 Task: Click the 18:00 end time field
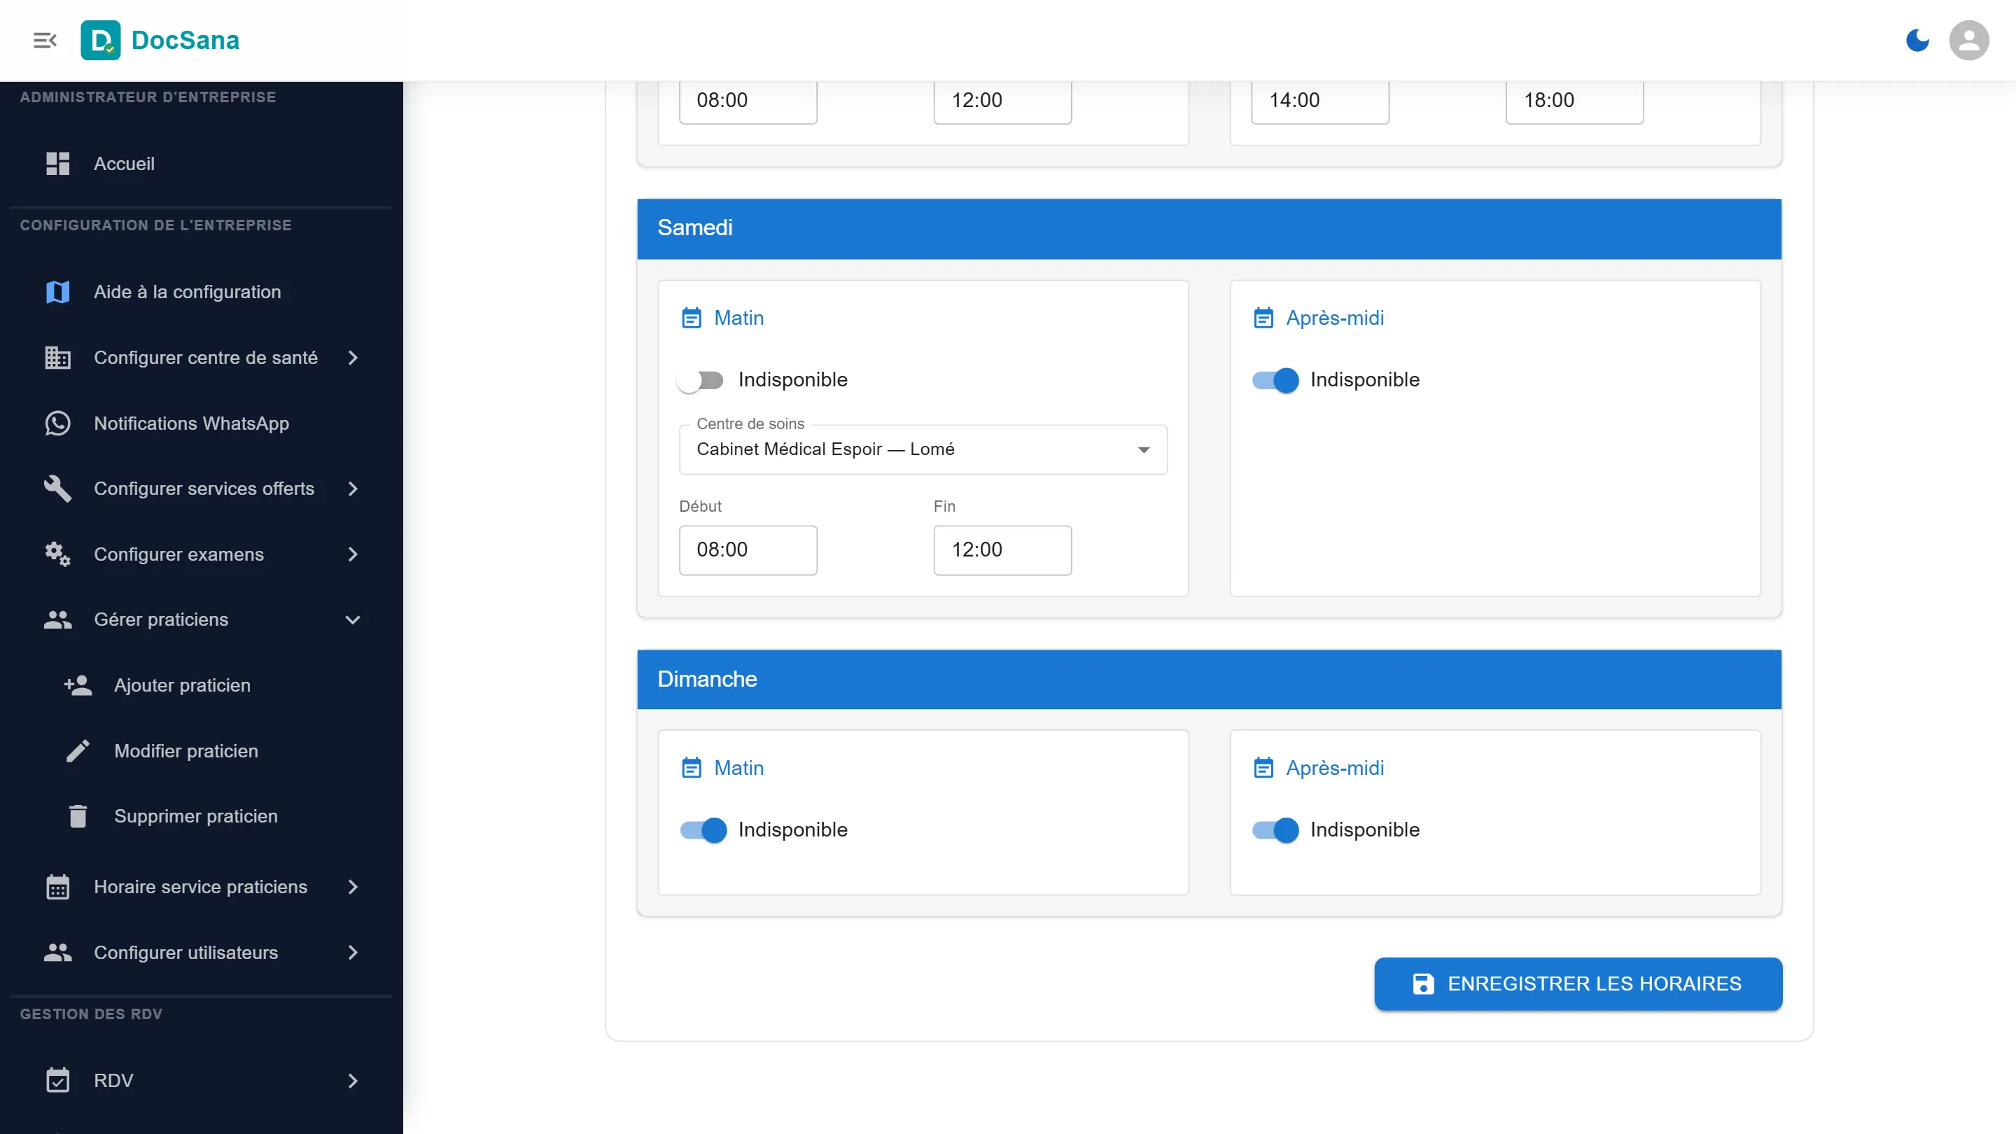pos(1574,101)
